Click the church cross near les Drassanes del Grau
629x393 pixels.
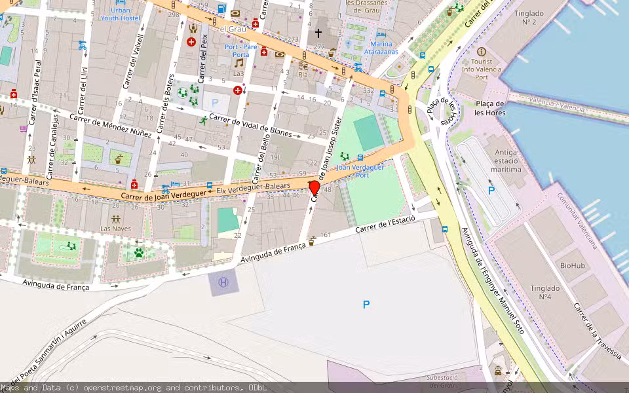pos(318,31)
